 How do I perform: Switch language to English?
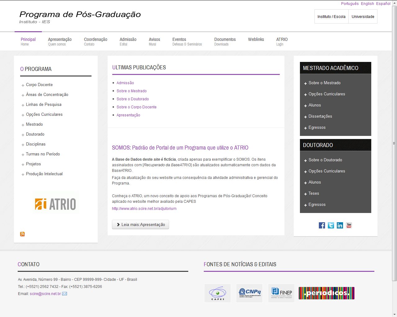click(367, 4)
